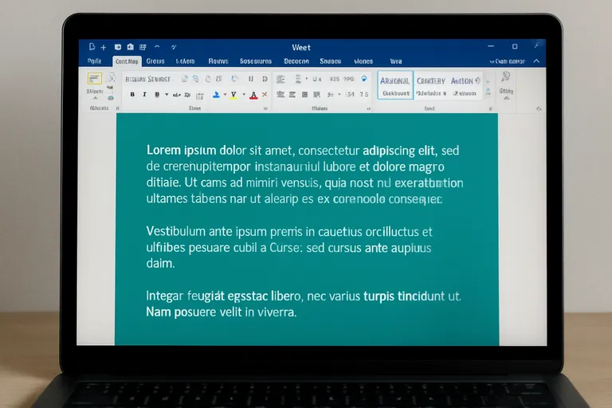Click the plus icon in quick access toolbar
The width and height of the screenshot is (612, 408).
point(104,47)
